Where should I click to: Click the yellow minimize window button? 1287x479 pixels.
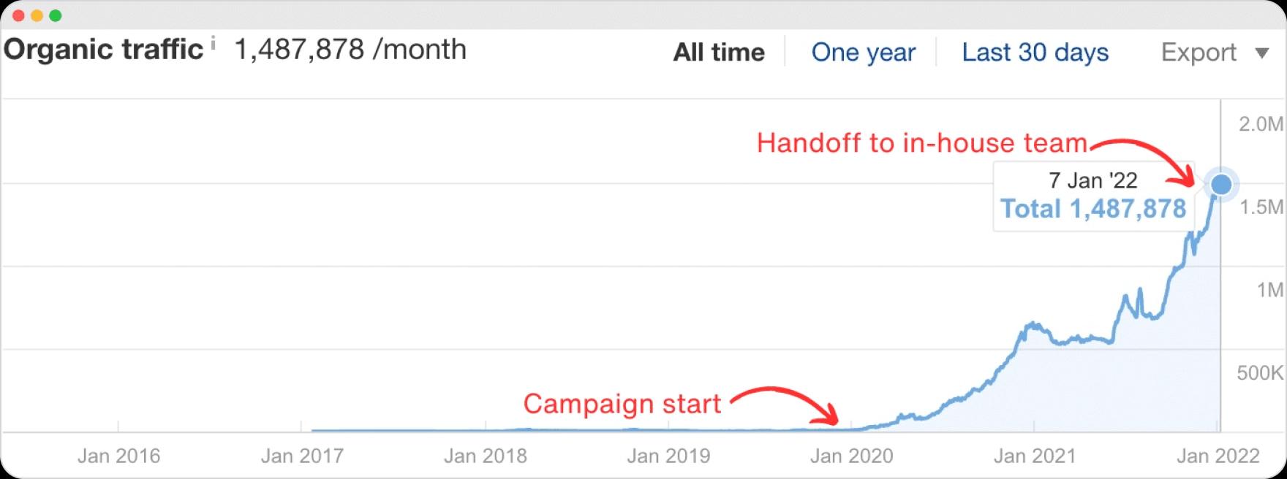37,15
